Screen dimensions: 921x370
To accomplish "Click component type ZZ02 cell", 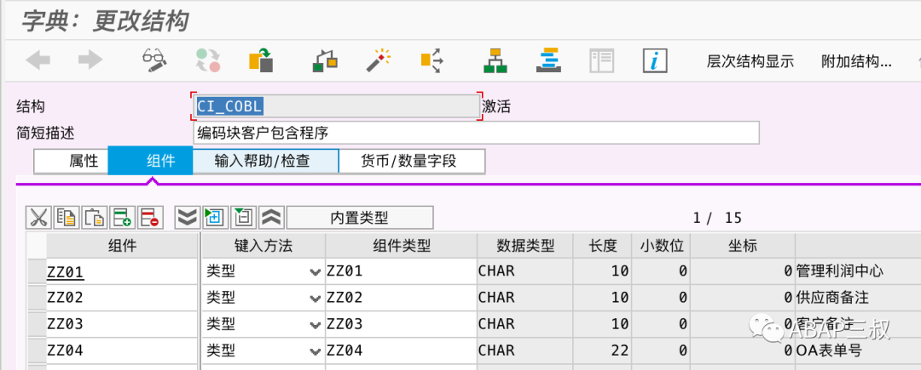I will click(401, 298).
